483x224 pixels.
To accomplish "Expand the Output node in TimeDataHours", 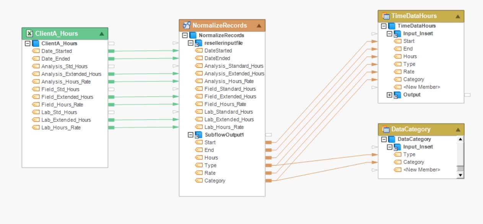I will point(389,95).
